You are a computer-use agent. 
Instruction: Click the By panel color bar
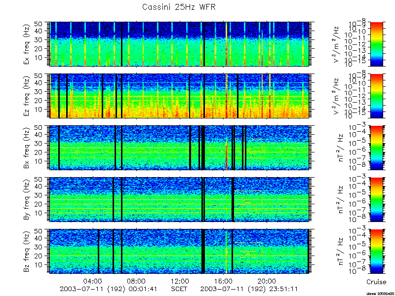point(376,200)
